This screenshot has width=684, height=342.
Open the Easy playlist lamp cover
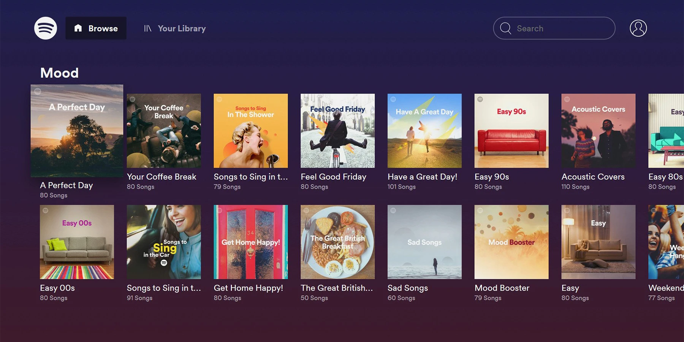(x=598, y=242)
